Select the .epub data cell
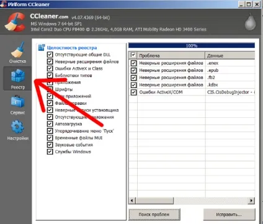This screenshot has height=224, width=263. [x=230, y=70]
